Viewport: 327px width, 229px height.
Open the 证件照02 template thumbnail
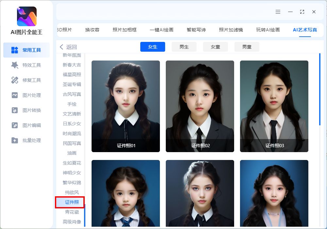200,106
